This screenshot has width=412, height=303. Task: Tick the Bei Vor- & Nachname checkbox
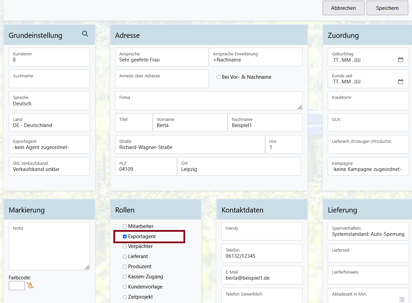click(x=219, y=77)
